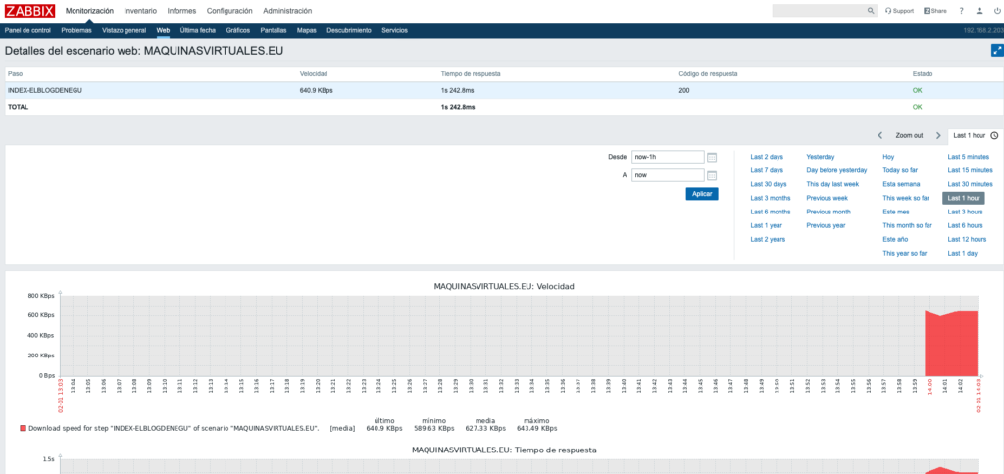
Task: Select Last 2 years range
Action: tap(768, 239)
